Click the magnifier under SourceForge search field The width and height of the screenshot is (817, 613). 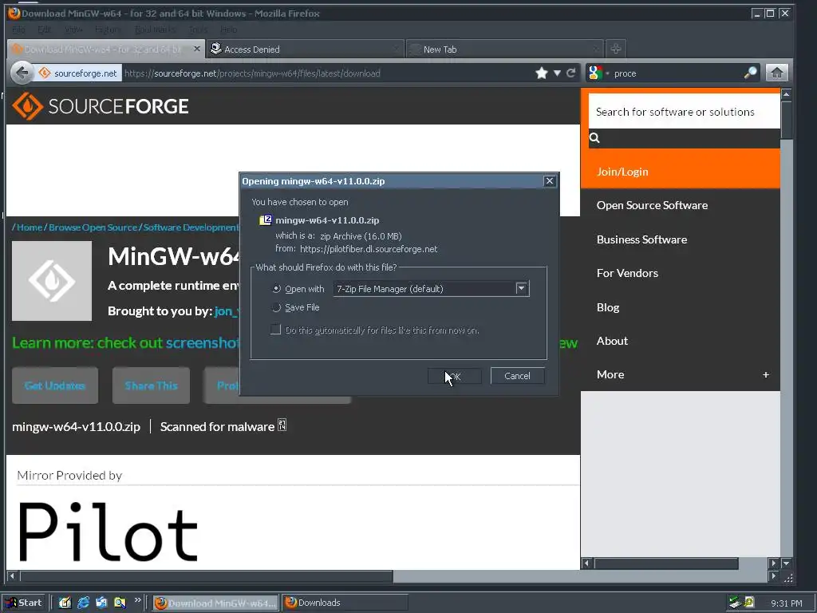click(594, 137)
